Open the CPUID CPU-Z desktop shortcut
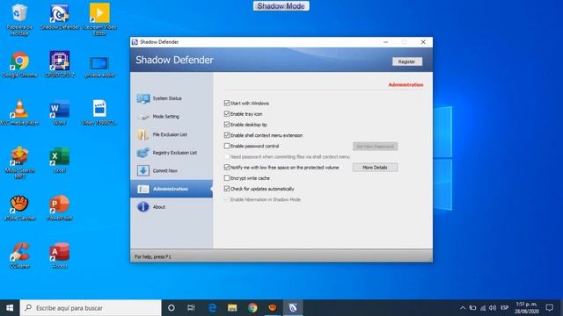The image size is (563, 316). [59, 61]
